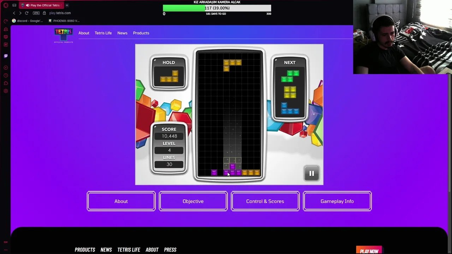Click the level value 4
The width and height of the screenshot is (452, 254).
click(x=169, y=150)
